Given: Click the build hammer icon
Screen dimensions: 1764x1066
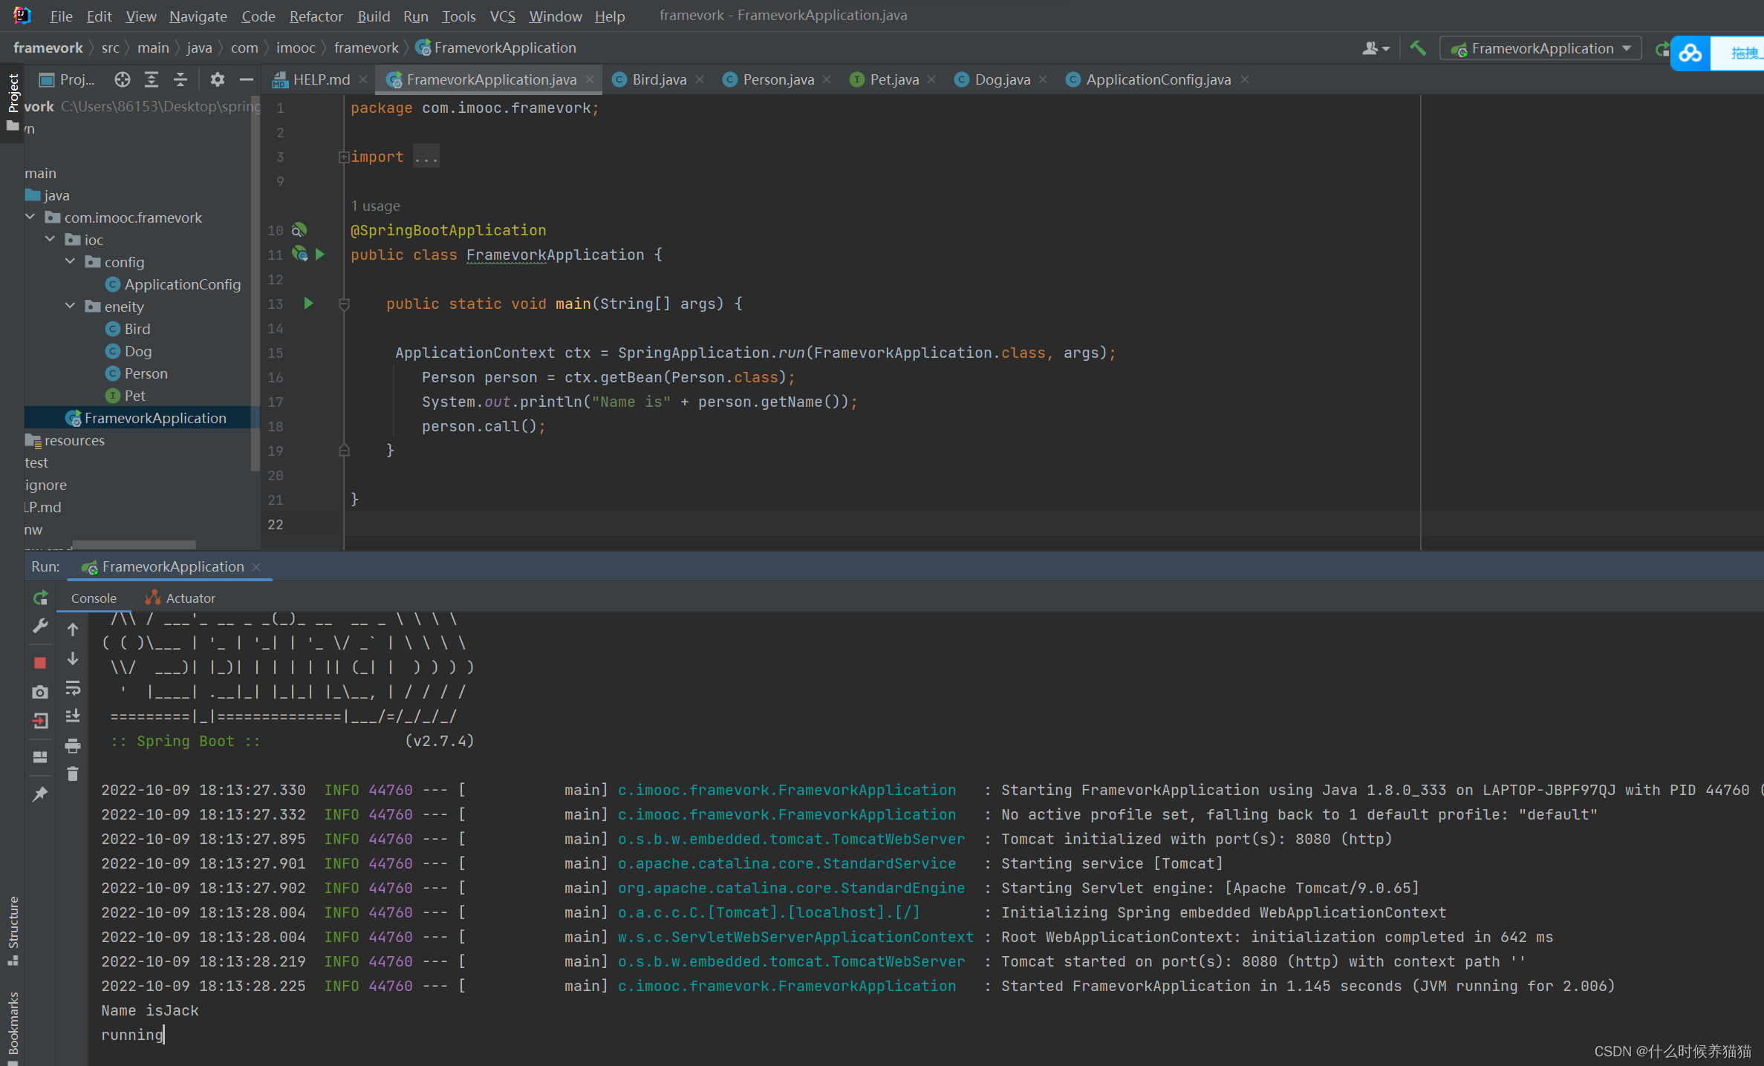Looking at the screenshot, I should click(1417, 49).
